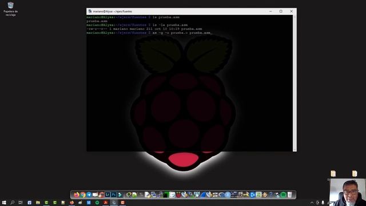Launch Adobe Photoshop from the dock
This screenshot has height=206, width=366.
click(x=113, y=195)
